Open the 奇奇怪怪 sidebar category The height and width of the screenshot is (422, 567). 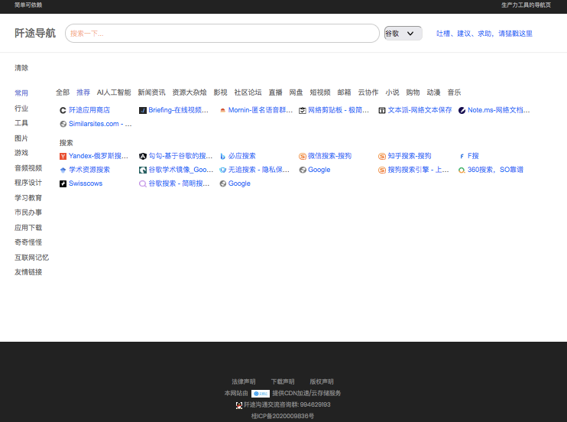coord(28,242)
